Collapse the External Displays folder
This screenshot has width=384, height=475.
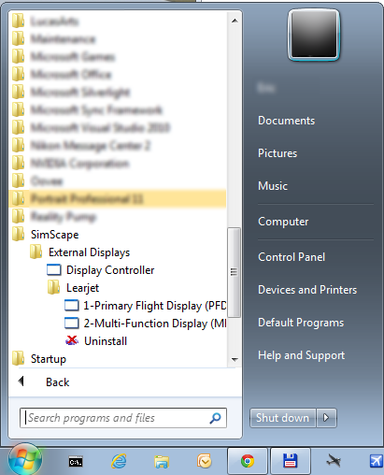pyautogui.click(x=89, y=252)
